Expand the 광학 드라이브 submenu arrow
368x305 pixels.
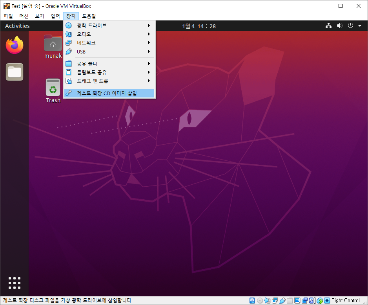[149, 26]
